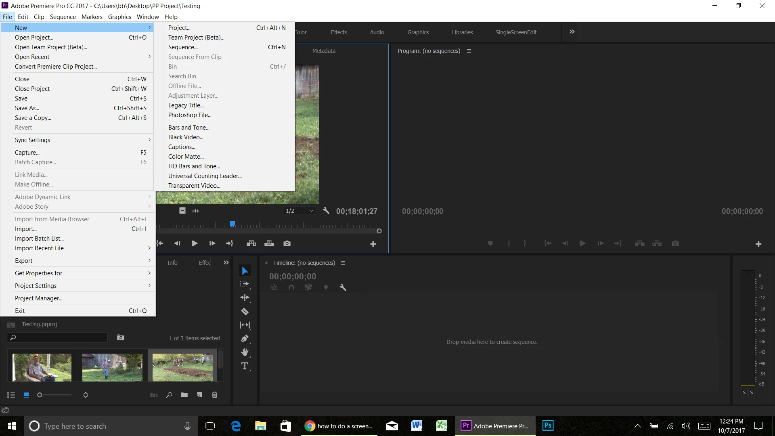This screenshot has width=775, height=436.
Task: Open the 1/2 playback resolution dropdown
Action: (x=299, y=211)
